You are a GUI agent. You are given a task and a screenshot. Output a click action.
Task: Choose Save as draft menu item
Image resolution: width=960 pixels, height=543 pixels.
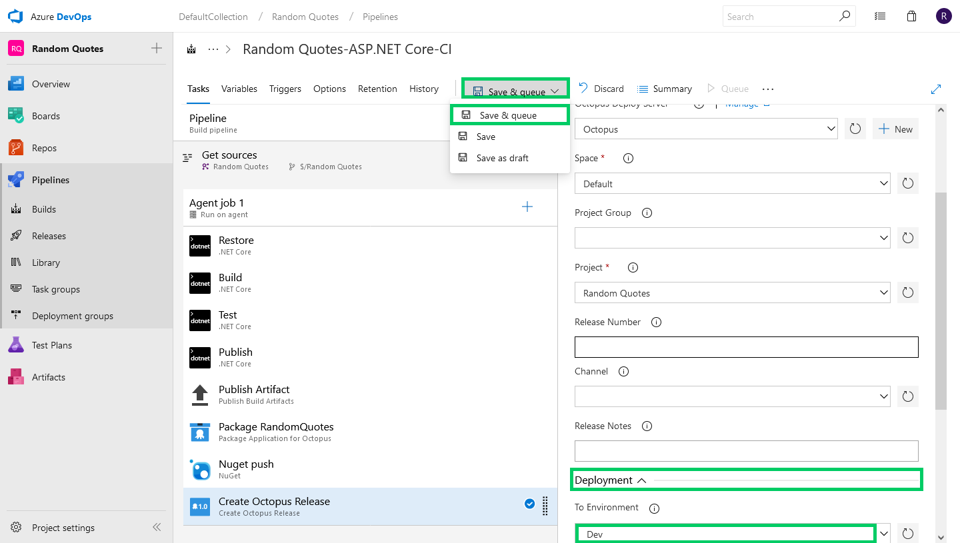[x=509, y=158]
